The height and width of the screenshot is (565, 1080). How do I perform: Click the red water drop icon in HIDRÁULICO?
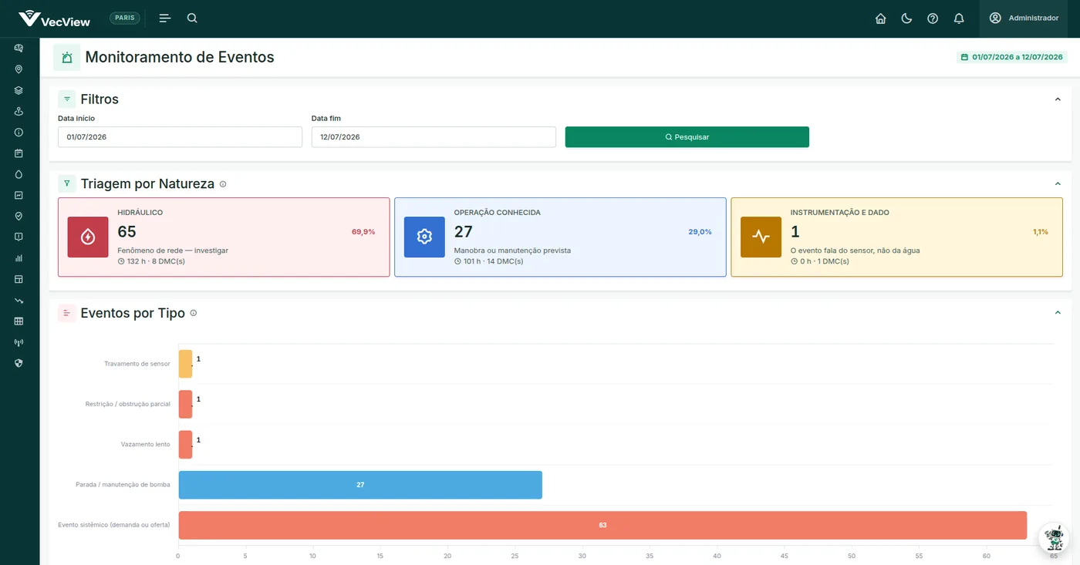pyautogui.click(x=88, y=237)
